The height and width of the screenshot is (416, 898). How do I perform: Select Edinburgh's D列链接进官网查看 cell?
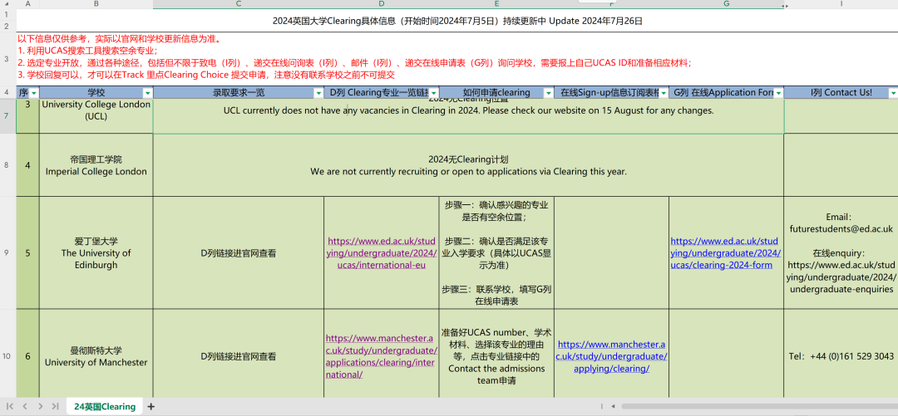(239, 252)
